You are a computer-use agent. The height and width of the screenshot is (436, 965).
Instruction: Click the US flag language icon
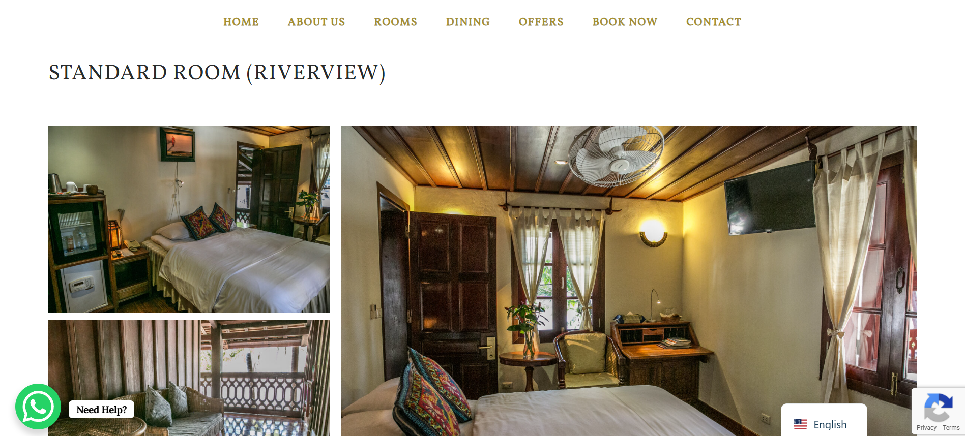800,424
